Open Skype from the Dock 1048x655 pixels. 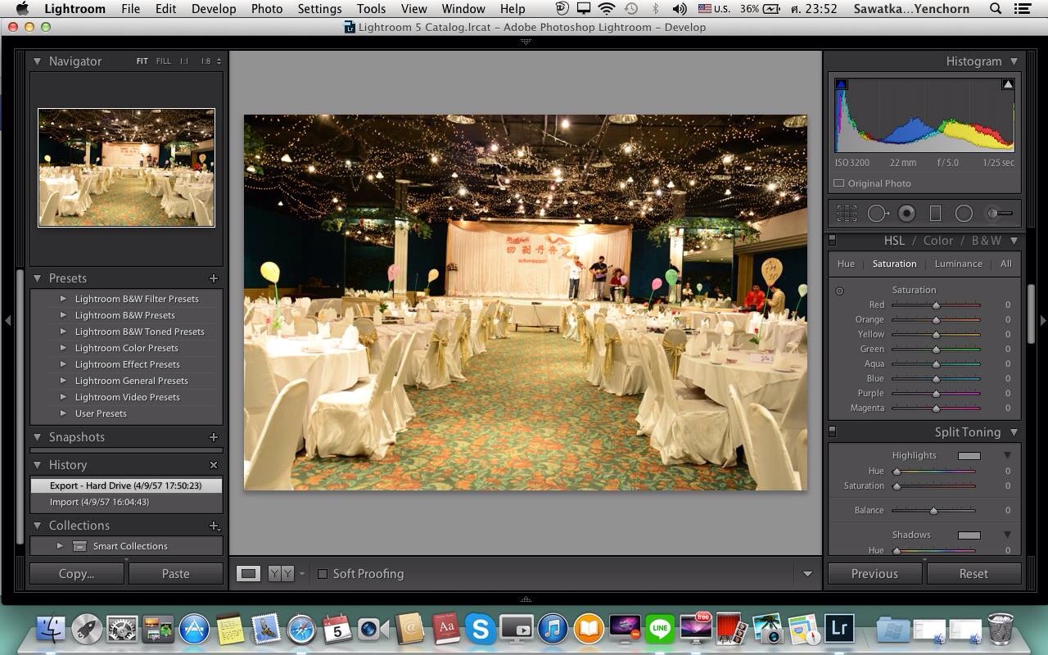481,629
